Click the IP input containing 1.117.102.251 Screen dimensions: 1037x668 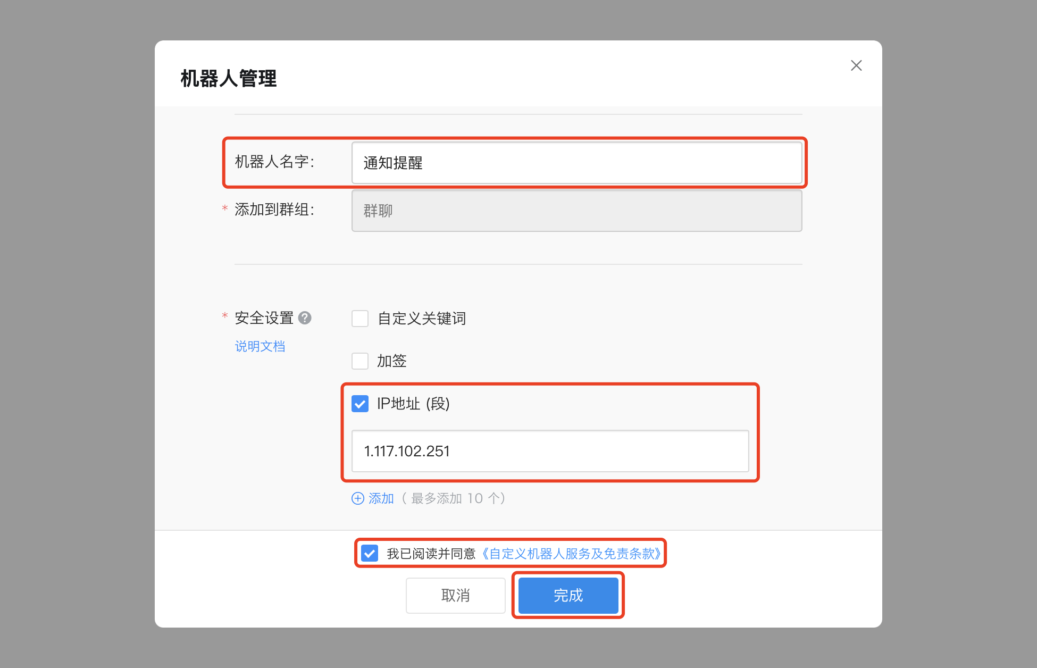(550, 451)
